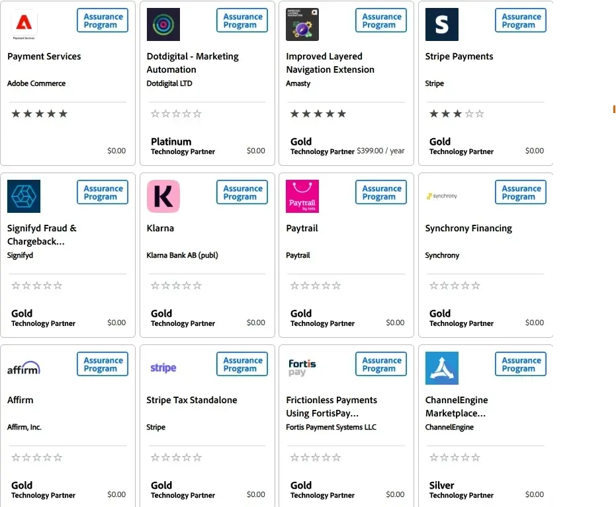Click Assurance Program on the Klarna card
The height and width of the screenshot is (507, 616).
coord(241,192)
